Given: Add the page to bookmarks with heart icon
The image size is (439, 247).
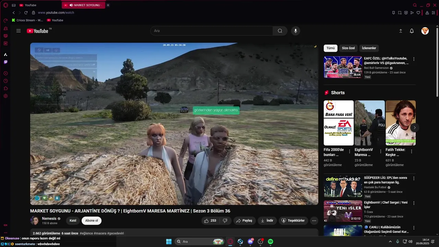Looking at the screenshot, I should tap(418, 13).
